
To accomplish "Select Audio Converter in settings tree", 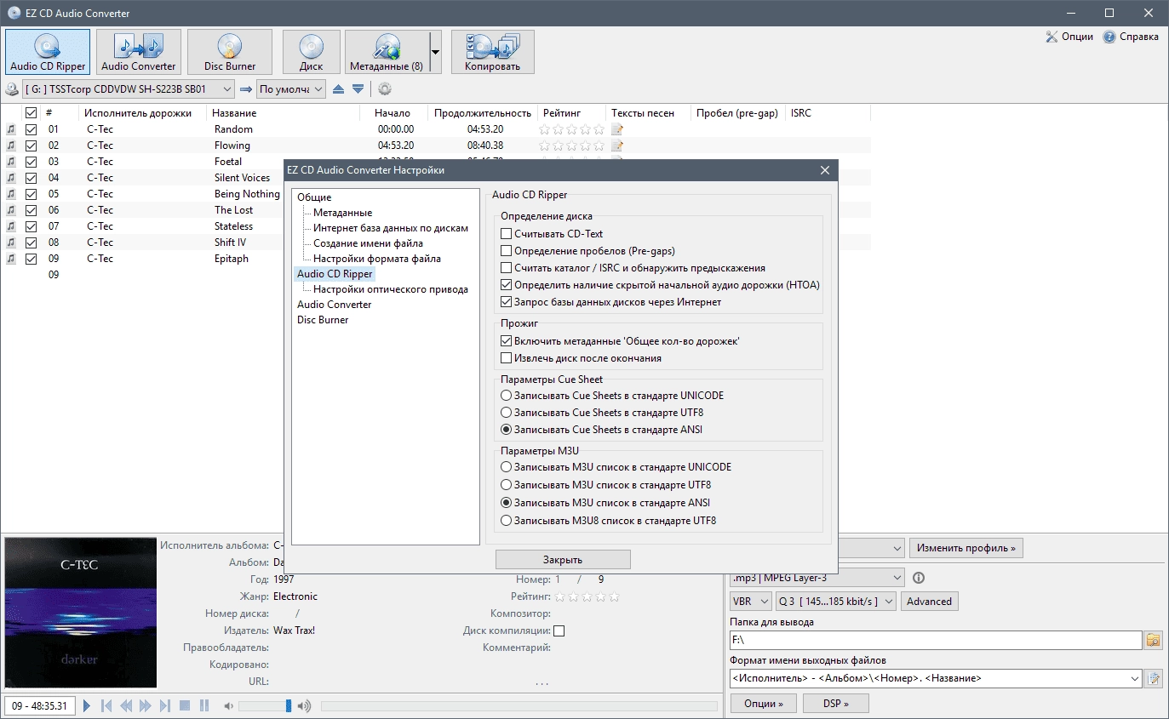I will (x=334, y=305).
